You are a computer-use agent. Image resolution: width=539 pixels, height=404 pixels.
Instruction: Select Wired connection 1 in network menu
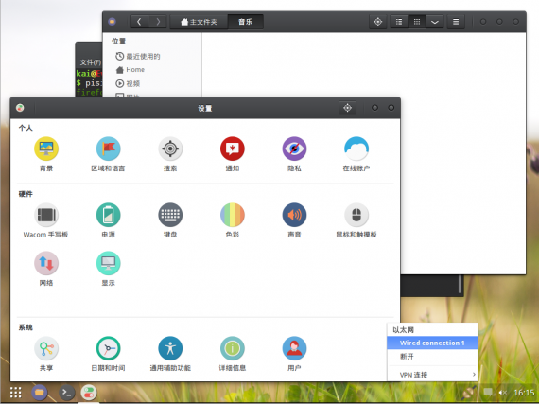coord(432,343)
